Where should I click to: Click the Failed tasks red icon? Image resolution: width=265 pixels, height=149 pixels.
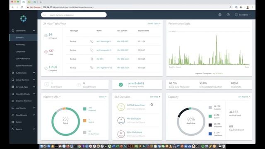pyautogui.click(x=46, y=52)
